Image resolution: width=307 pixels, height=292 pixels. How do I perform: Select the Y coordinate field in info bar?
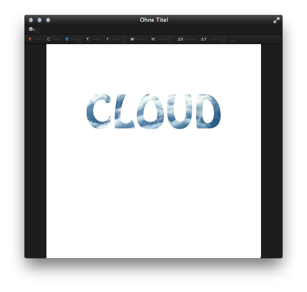tap(113, 39)
